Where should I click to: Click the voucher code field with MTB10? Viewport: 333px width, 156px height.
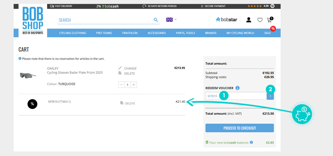[x=236, y=96]
